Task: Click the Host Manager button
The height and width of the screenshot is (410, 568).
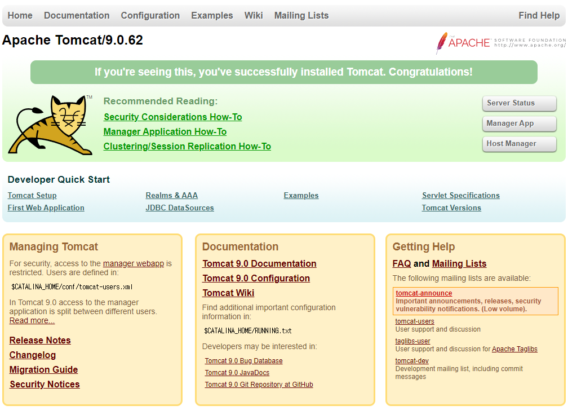Action: pos(519,144)
